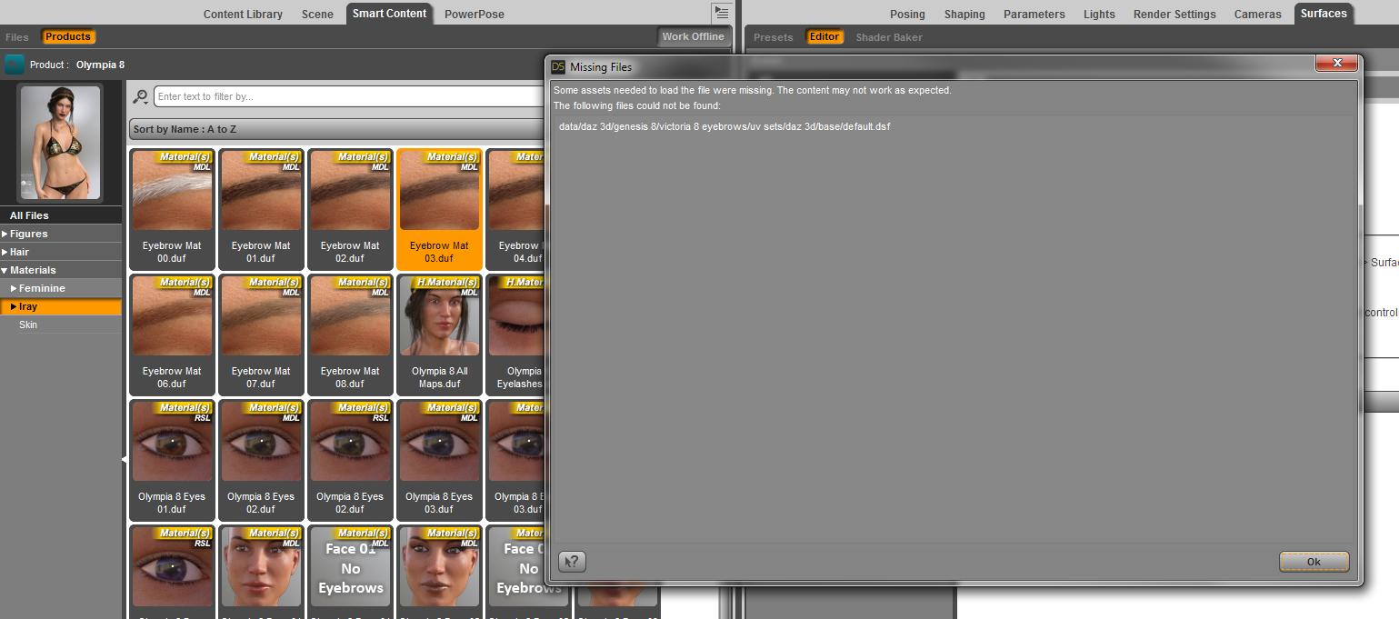
Task: Open the Parameters tab
Action: [1034, 14]
